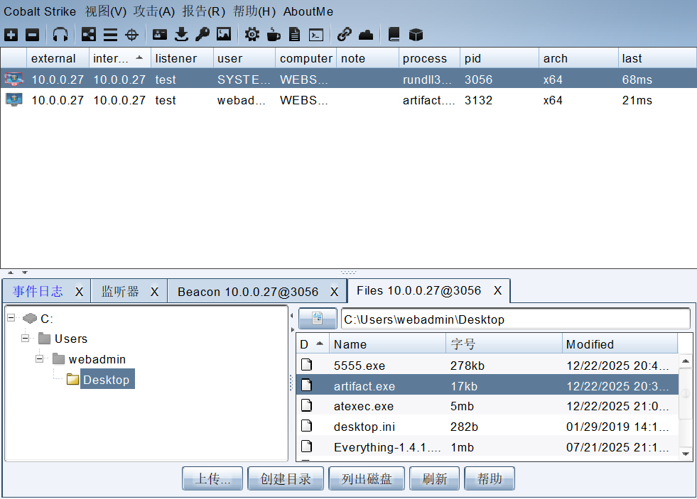Sort sessions by internal column arrow
Viewport: 697px width, 499px height.
tap(139, 57)
